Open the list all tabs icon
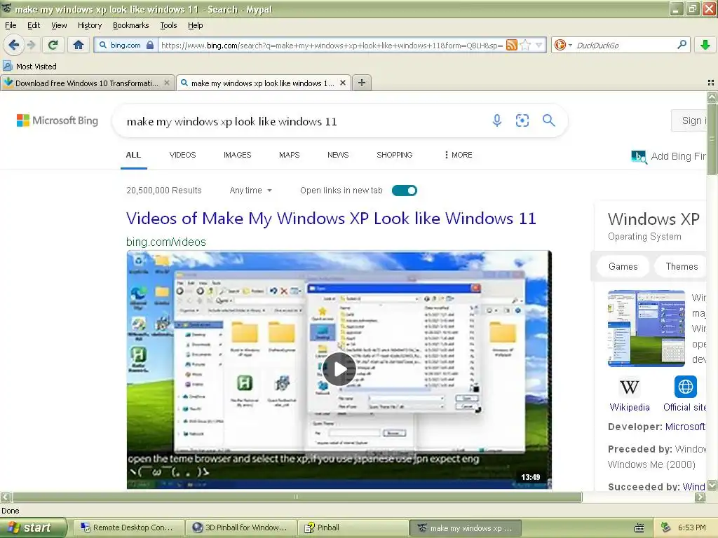This screenshot has height=538, width=718. [x=711, y=83]
